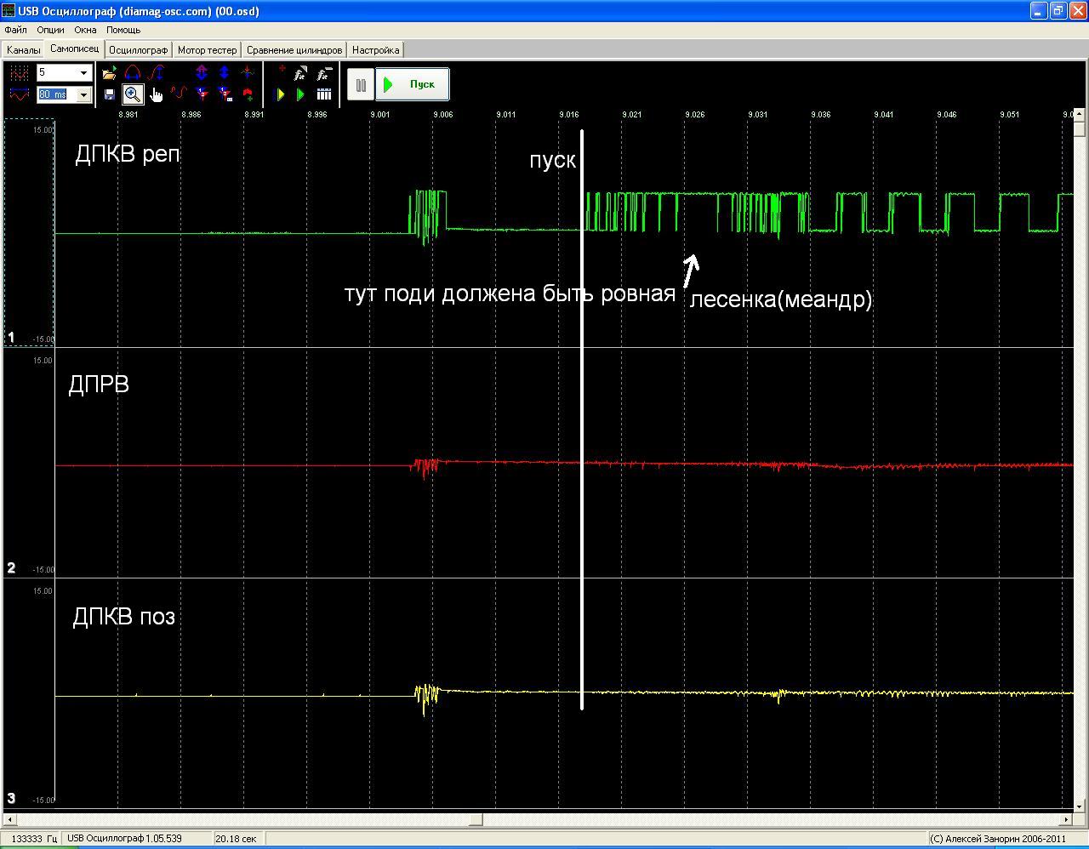Select the magnifier zoom tool
The height and width of the screenshot is (849, 1089).
(x=133, y=94)
